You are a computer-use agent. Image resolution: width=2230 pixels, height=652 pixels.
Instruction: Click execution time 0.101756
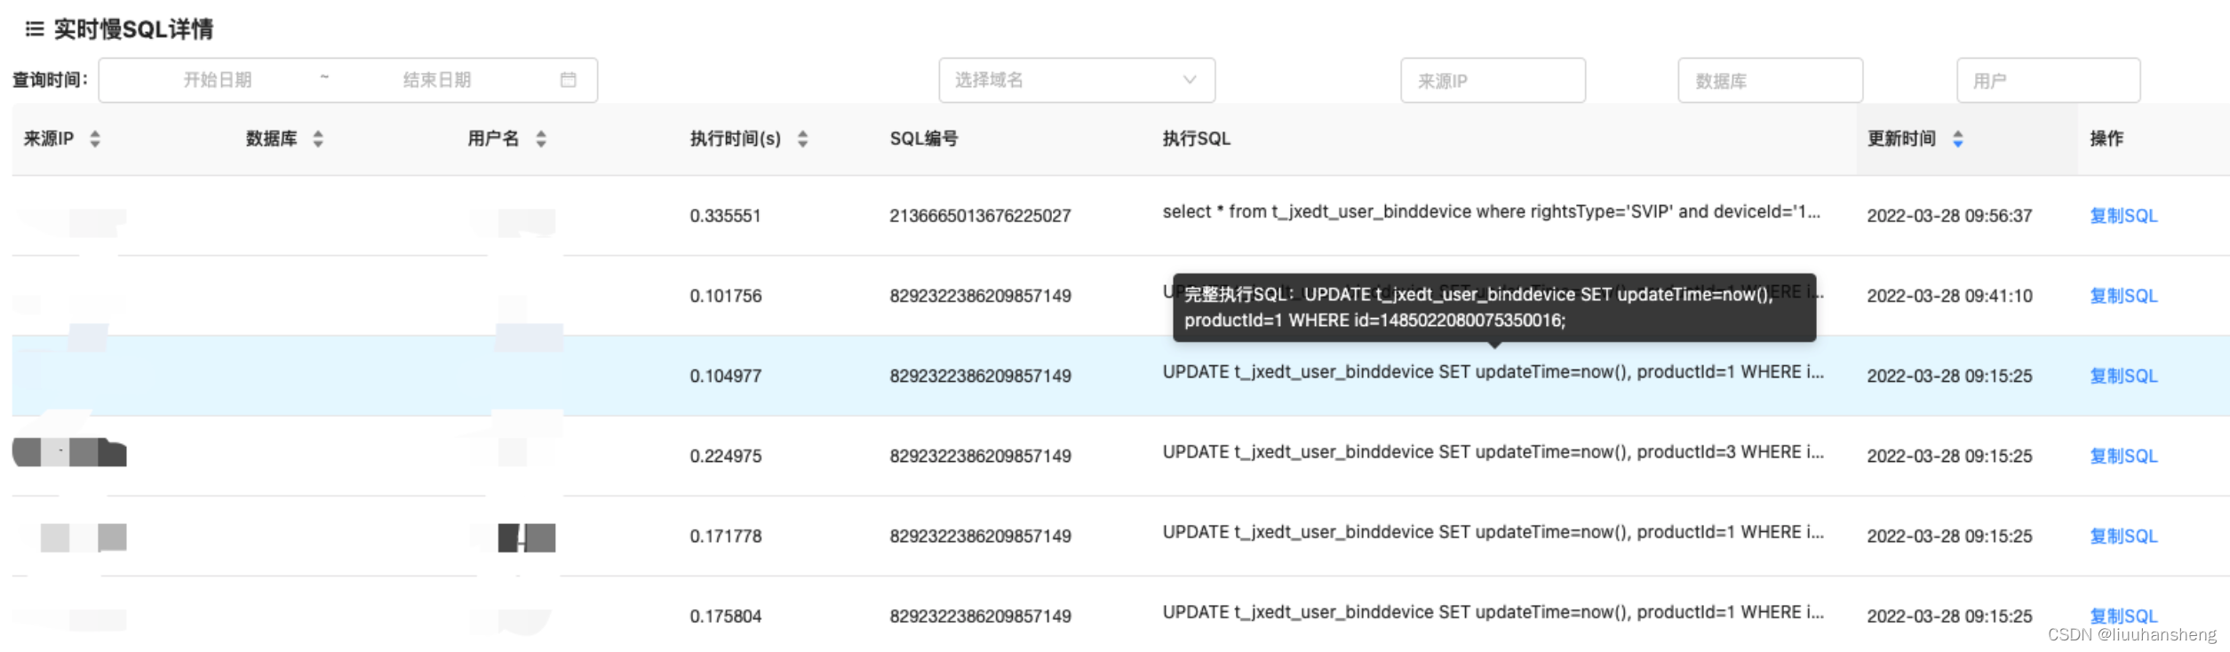click(x=725, y=296)
